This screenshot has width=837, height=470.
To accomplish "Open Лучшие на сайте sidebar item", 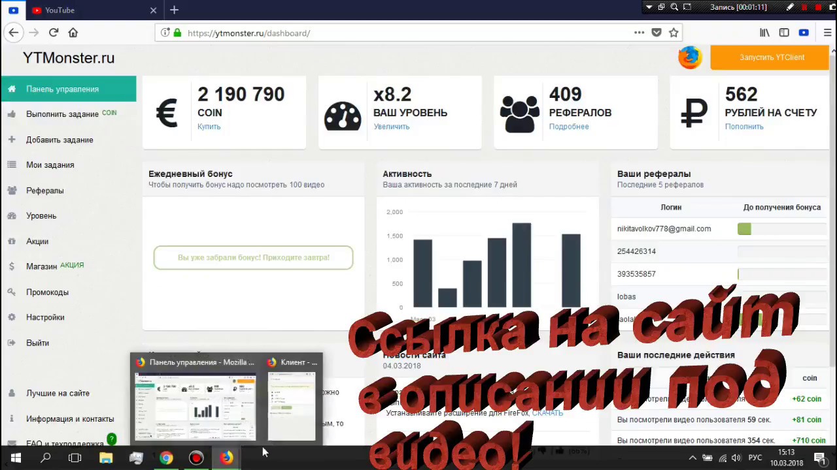I will coord(68,394).
